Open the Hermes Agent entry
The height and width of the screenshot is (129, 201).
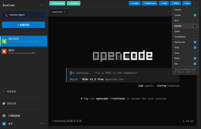24,15
